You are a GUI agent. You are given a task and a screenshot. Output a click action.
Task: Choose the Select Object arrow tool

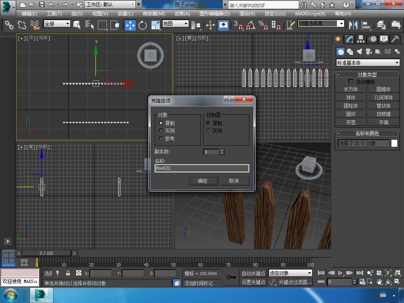click(77, 25)
